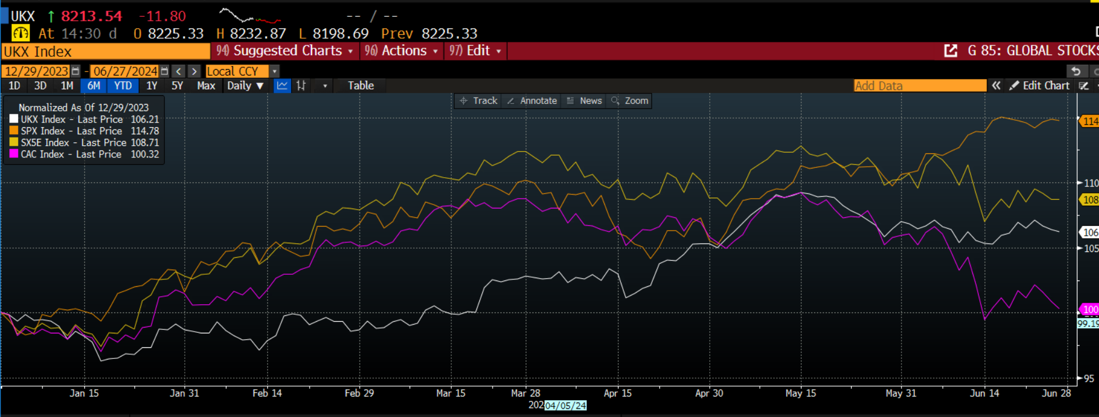Viewport: 1099px width, 417px height.
Task: Activate the Zoom tool
Action: 630,100
